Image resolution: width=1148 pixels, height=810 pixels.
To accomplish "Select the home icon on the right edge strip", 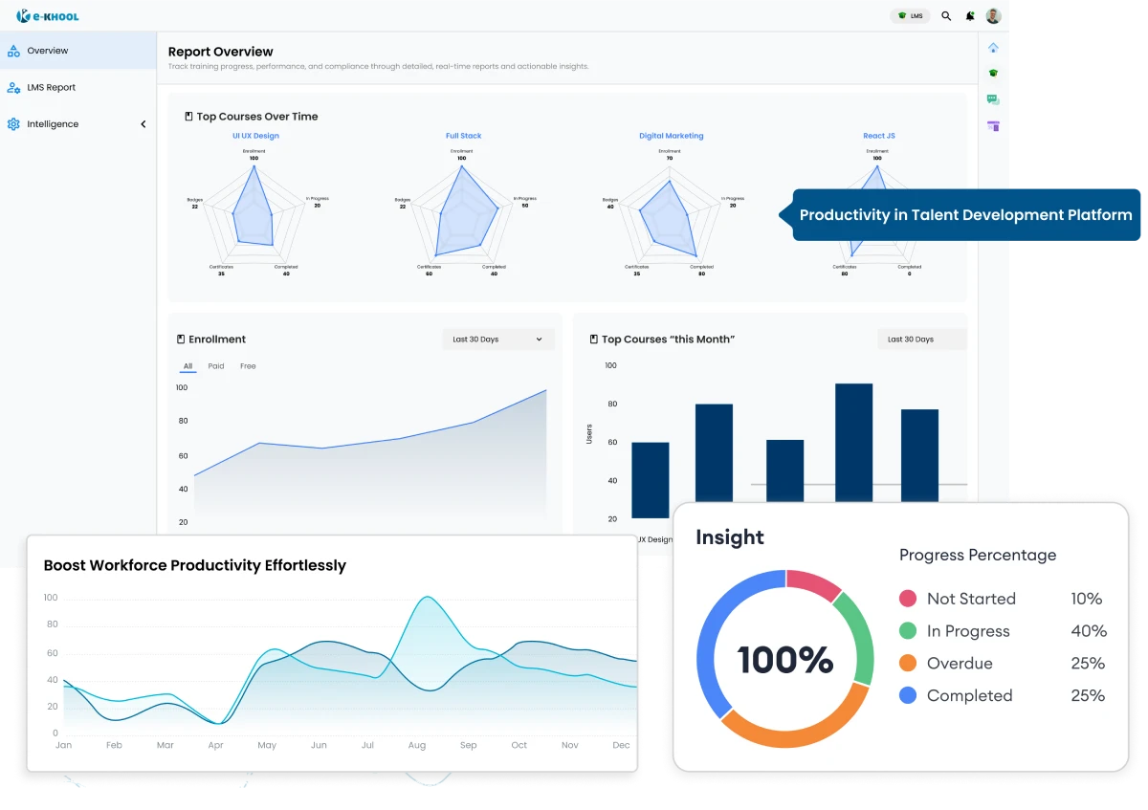I will click(993, 46).
